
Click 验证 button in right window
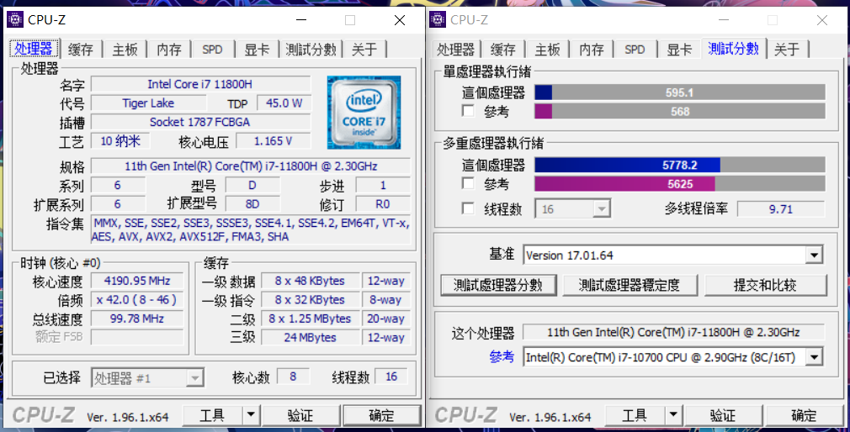click(723, 415)
